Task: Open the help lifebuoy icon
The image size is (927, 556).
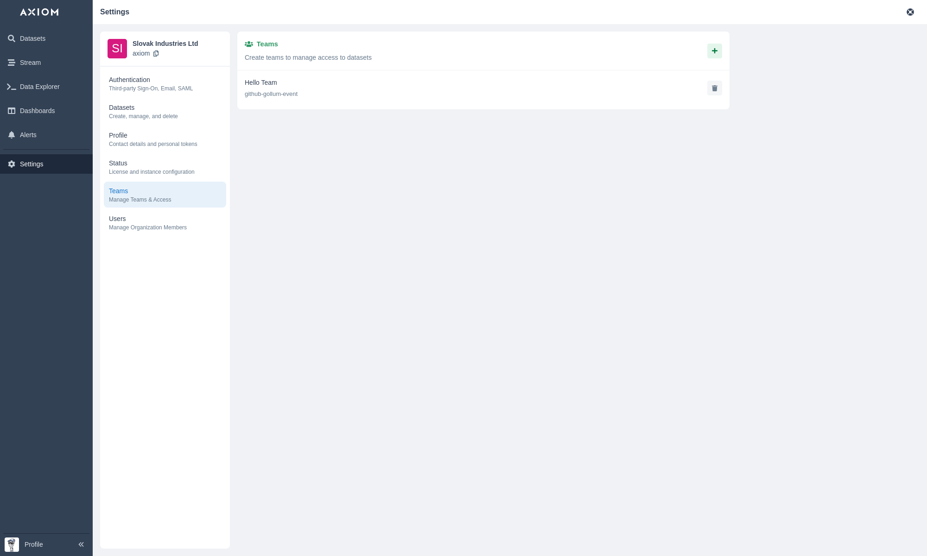Action: click(x=910, y=12)
